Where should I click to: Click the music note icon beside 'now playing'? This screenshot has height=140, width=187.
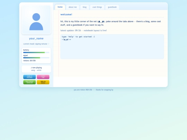(x=32, y=68)
